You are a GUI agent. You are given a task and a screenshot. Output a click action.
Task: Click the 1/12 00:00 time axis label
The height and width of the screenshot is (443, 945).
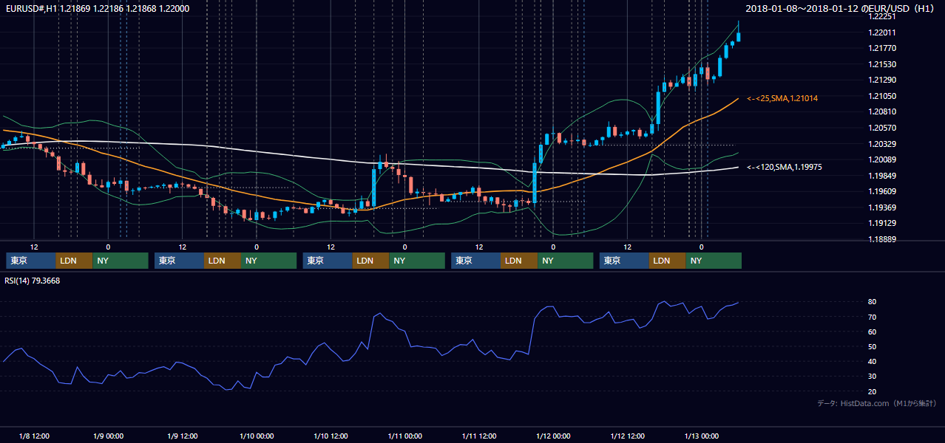tap(553, 436)
